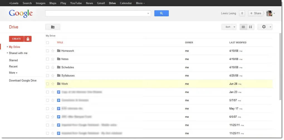Open YouTube from the top bar
This screenshot has width=284, height=140.
(76, 3)
